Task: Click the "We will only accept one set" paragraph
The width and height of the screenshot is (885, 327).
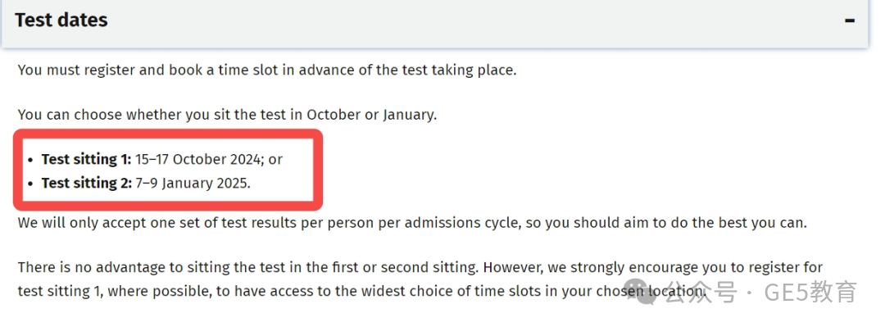Action: (412, 223)
